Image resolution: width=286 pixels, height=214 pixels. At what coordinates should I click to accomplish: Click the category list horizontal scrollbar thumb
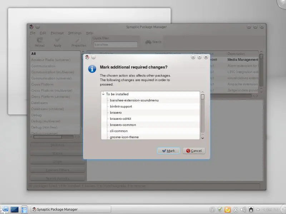[x=48, y=137]
